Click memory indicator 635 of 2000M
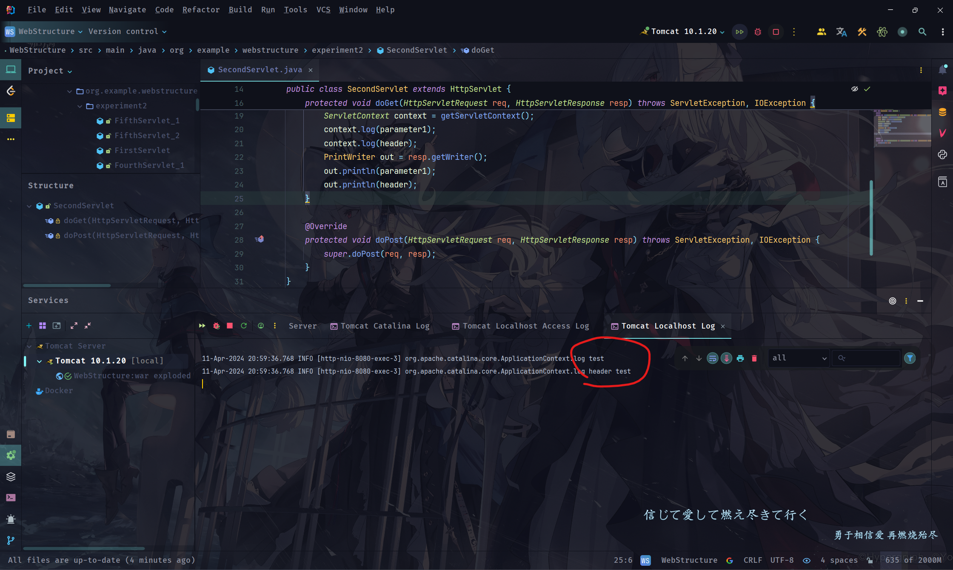The image size is (953, 570). pyautogui.click(x=913, y=560)
